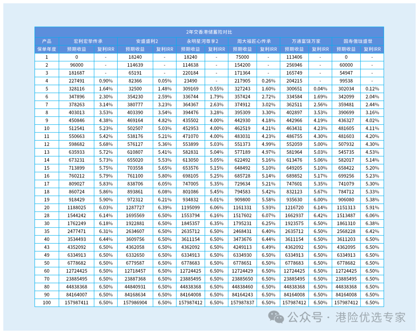Select the cell showing 1762249
419x334 pixels.
[77, 224]
